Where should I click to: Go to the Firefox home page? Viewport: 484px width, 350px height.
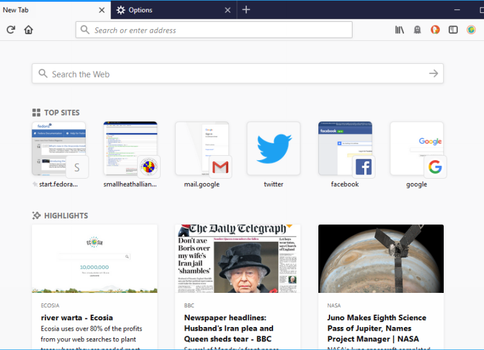click(x=29, y=30)
